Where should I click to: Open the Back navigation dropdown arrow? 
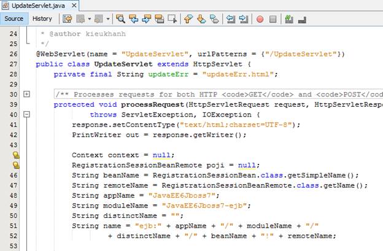tap(90, 19)
